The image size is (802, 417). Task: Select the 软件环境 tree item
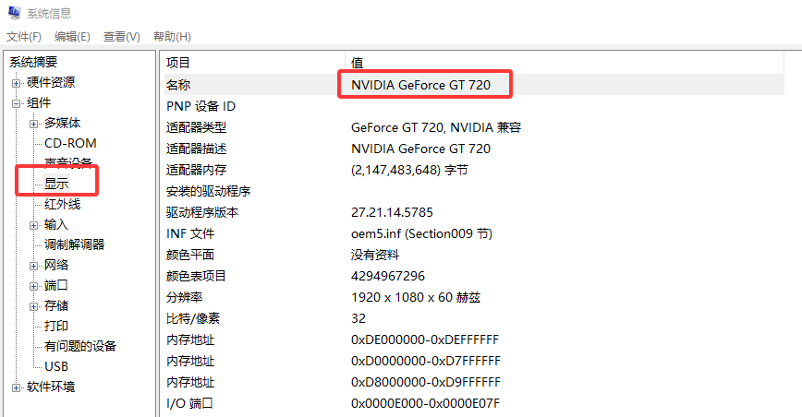click(51, 387)
